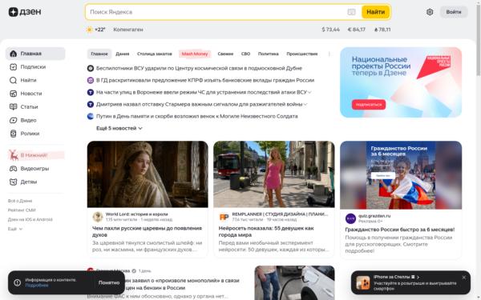Open World Lord channel avatar
The image size is (481, 300).
pos(98,217)
